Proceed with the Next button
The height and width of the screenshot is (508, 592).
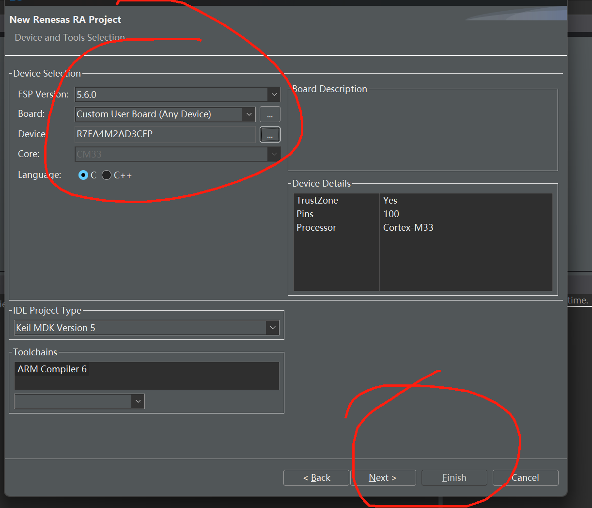[x=383, y=477]
